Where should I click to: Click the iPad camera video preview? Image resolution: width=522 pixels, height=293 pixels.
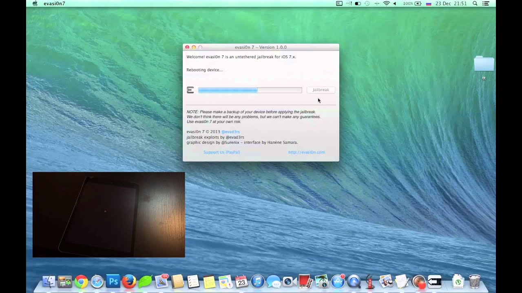pos(108,214)
